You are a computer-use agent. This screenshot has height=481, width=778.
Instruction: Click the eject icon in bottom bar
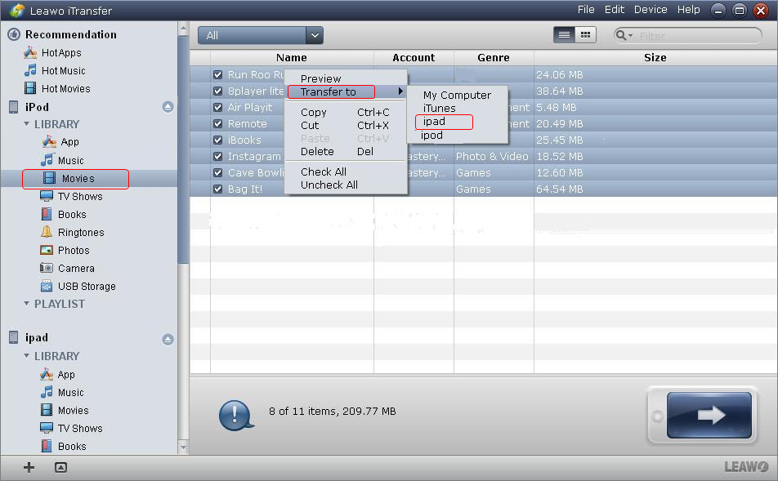coord(60,467)
